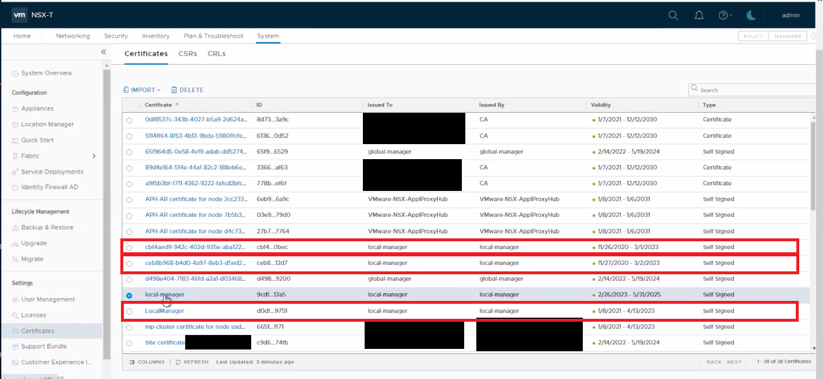823x379 pixels.
Task: Toggle dark mode moon icon
Action: point(751,15)
